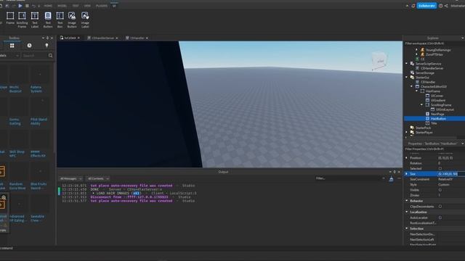This screenshot has height=261, width=465.
Task: Open the All Contexts output dropdown
Action: tap(98, 179)
